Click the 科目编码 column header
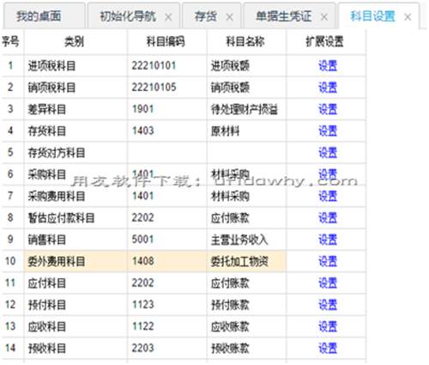429x365 pixels. point(167,42)
